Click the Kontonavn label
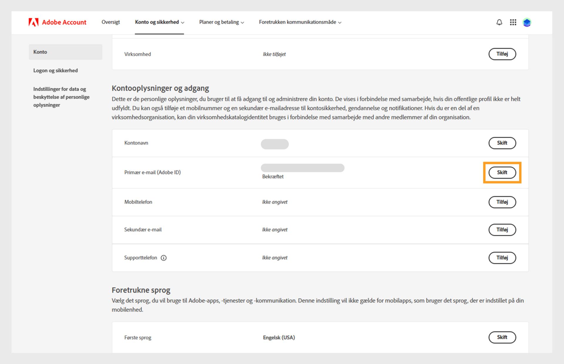Viewport: 564px width, 364px height. tap(136, 143)
